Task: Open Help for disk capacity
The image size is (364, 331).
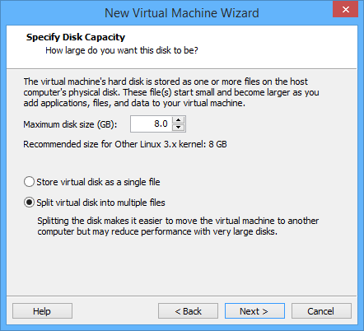Action: [x=42, y=311]
